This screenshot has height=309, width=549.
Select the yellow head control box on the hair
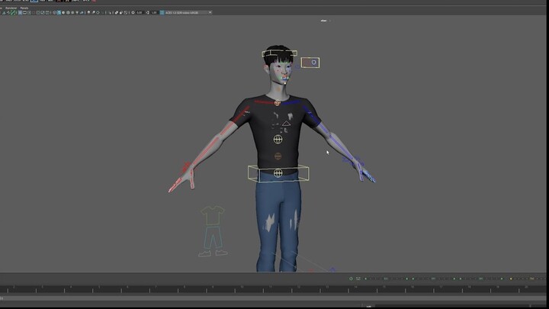coord(279,54)
